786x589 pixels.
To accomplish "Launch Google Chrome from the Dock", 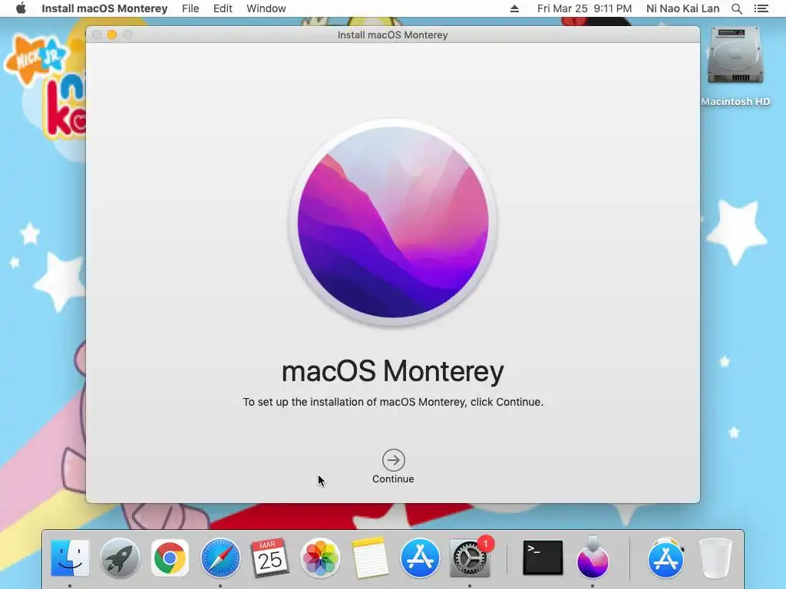I will (x=170, y=558).
